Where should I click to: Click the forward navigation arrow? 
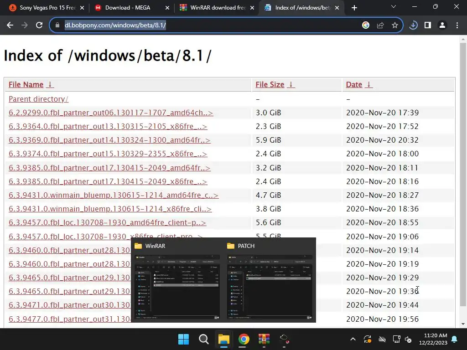[25, 26]
